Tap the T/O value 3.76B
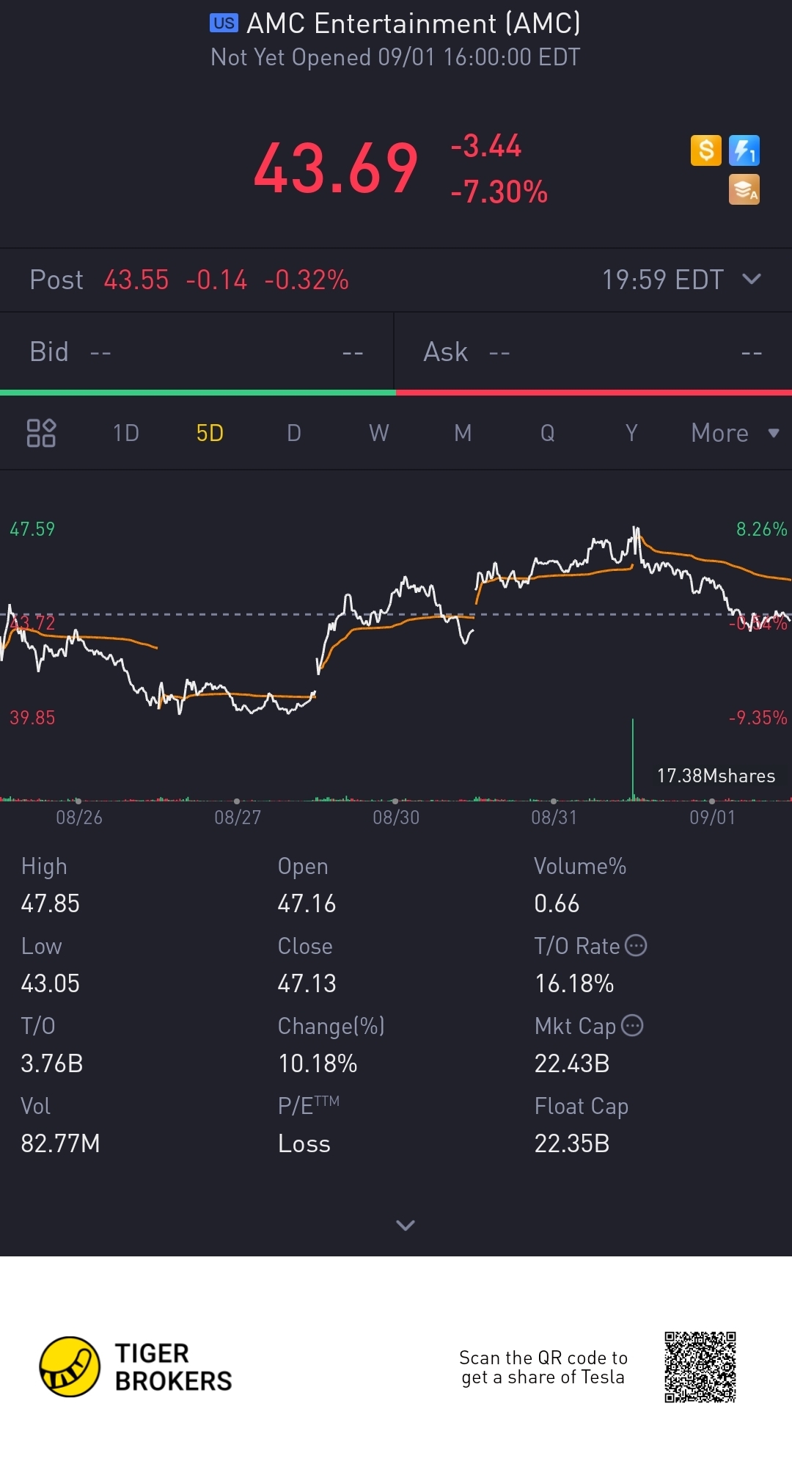The height and width of the screenshot is (1478, 792). 52,1063
